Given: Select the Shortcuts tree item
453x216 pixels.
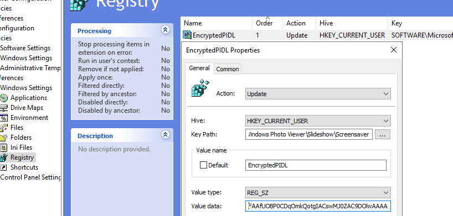Looking at the screenshot, I should [24, 167].
